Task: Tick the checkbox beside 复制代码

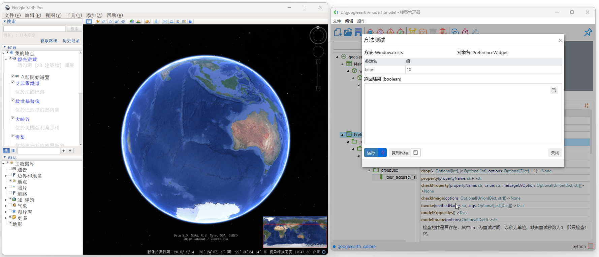Action: 415,153
